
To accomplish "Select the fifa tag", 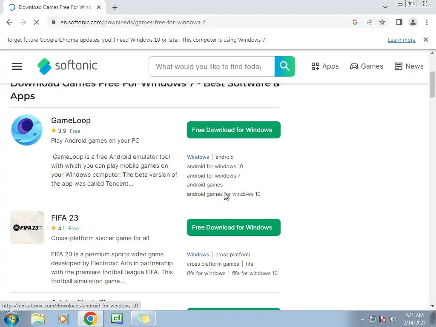I will (250, 264).
